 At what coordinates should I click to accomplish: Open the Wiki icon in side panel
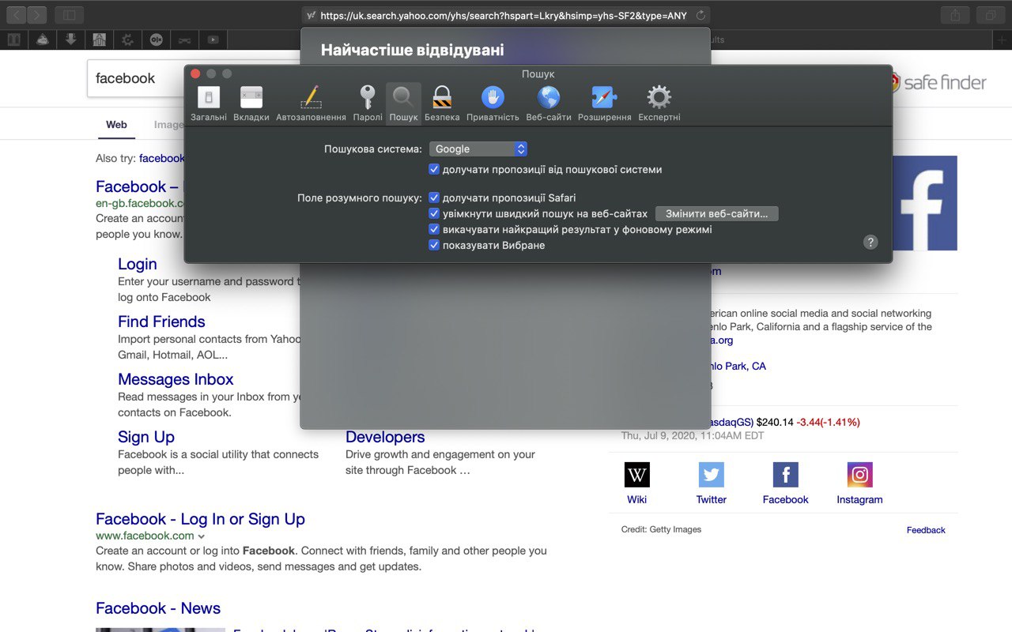click(637, 475)
